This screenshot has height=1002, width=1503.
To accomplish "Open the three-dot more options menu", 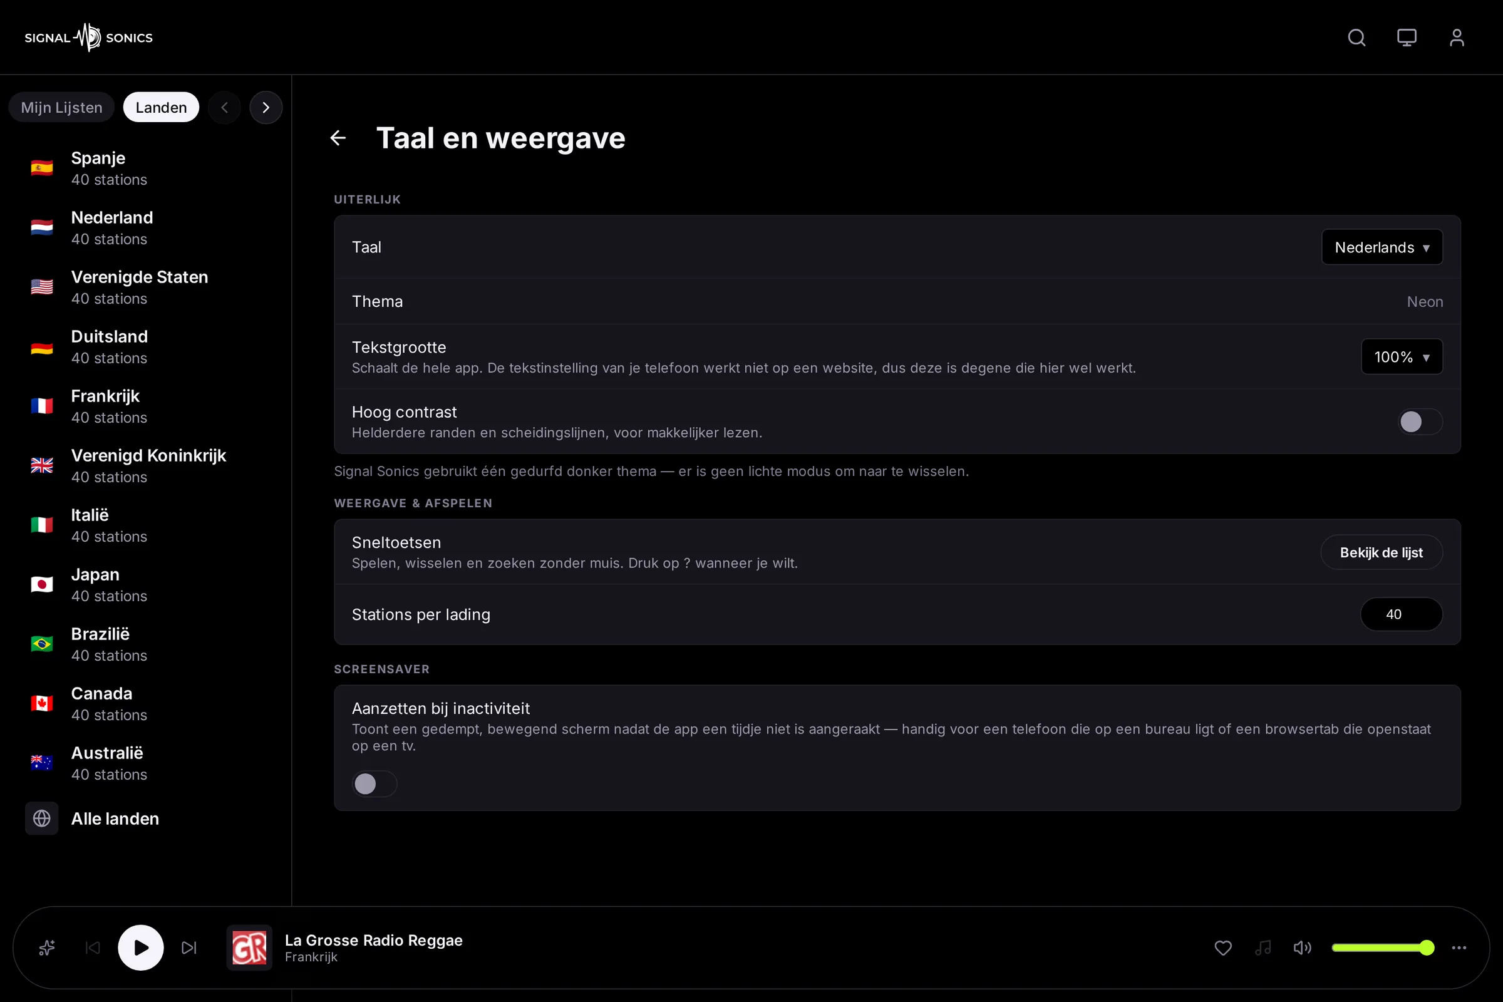I will point(1459,948).
